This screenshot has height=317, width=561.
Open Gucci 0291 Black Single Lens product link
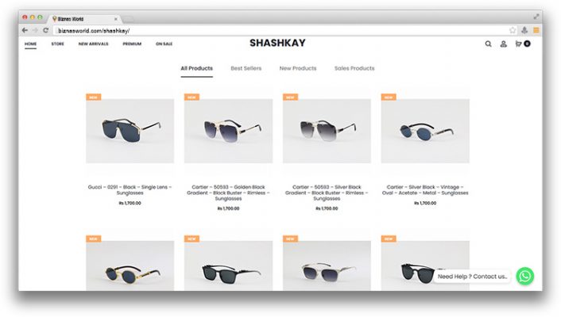(x=130, y=190)
